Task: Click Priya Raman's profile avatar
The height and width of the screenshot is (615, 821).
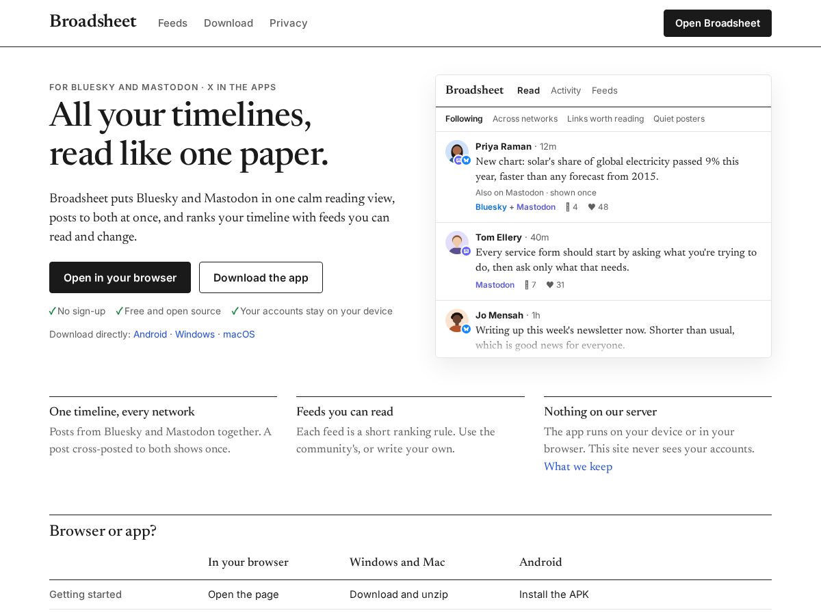Action: pos(457,152)
